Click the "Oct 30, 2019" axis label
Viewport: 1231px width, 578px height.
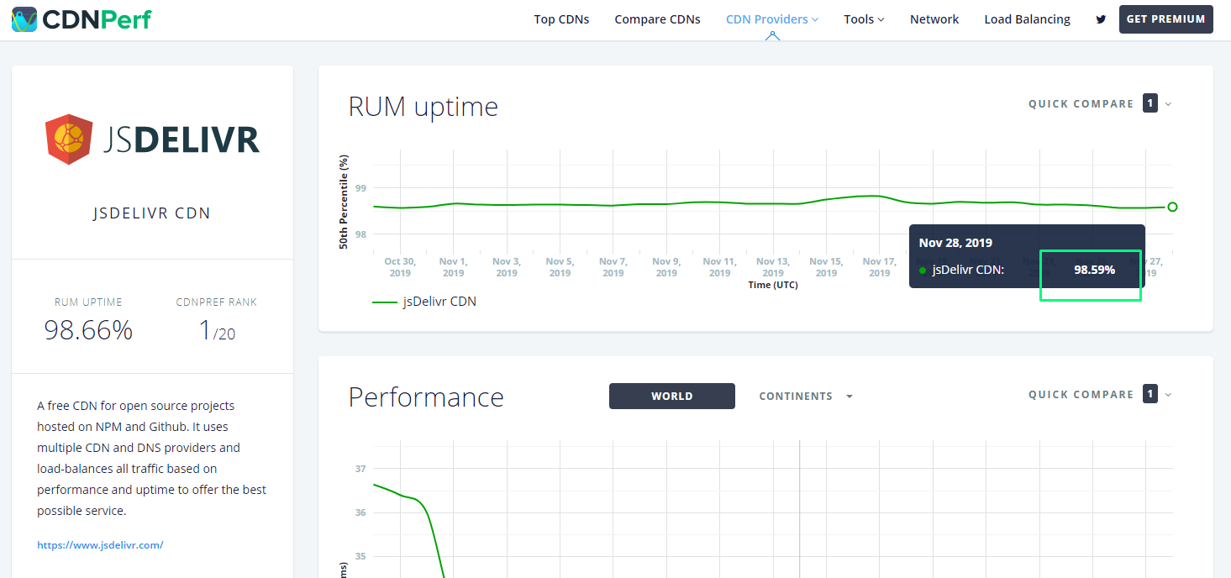pyautogui.click(x=400, y=267)
